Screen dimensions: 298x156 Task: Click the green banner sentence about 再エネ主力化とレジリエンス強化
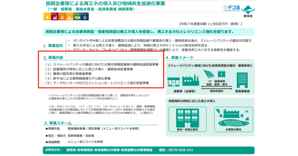[140, 32]
